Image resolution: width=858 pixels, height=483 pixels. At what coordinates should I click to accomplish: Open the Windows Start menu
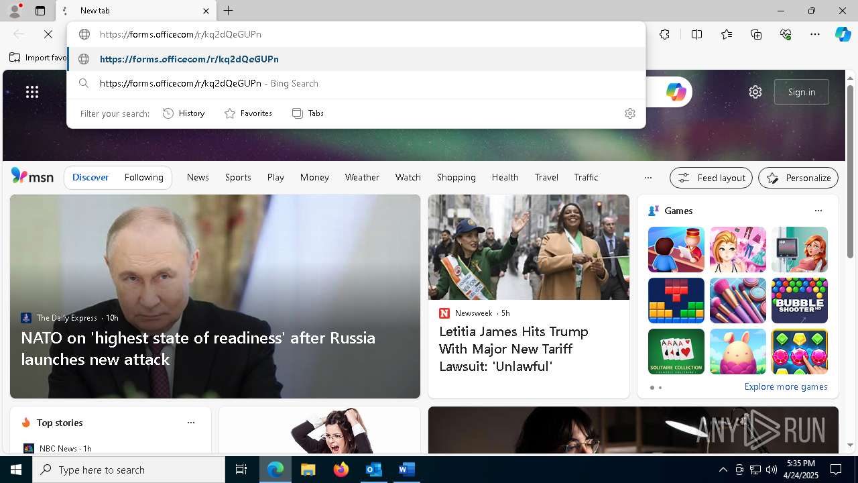pyautogui.click(x=16, y=470)
